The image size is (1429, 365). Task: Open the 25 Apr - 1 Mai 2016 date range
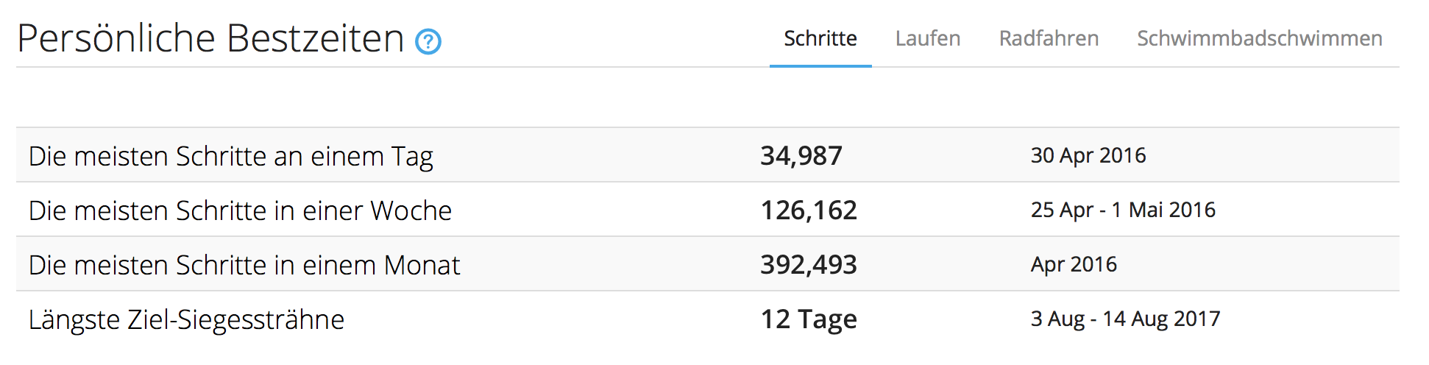tap(1123, 210)
